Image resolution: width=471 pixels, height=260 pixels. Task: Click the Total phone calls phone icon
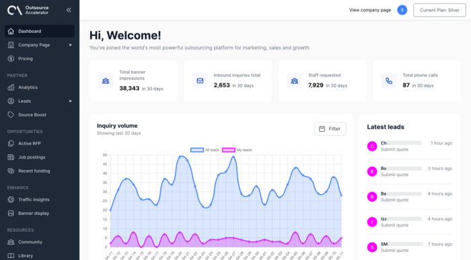389,81
